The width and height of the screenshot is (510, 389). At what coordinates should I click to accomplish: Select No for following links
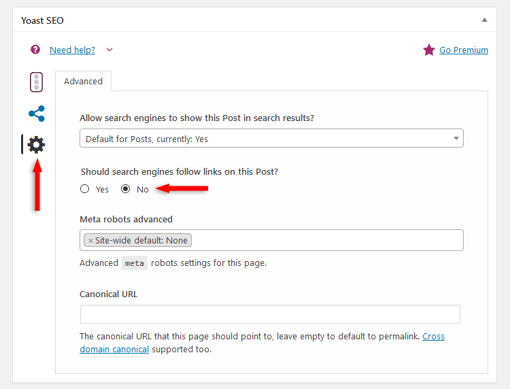coord(126,189)
